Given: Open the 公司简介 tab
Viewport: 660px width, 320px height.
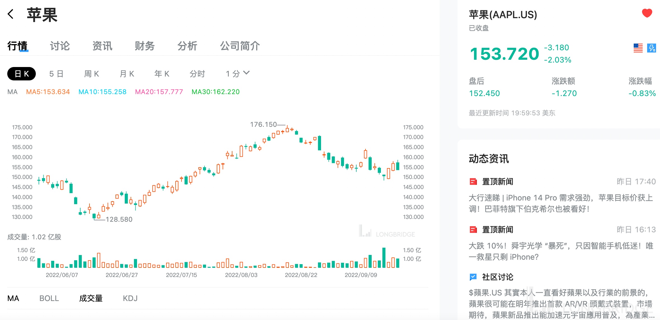Looking at the screenshot, I should (x=240, y=46).
